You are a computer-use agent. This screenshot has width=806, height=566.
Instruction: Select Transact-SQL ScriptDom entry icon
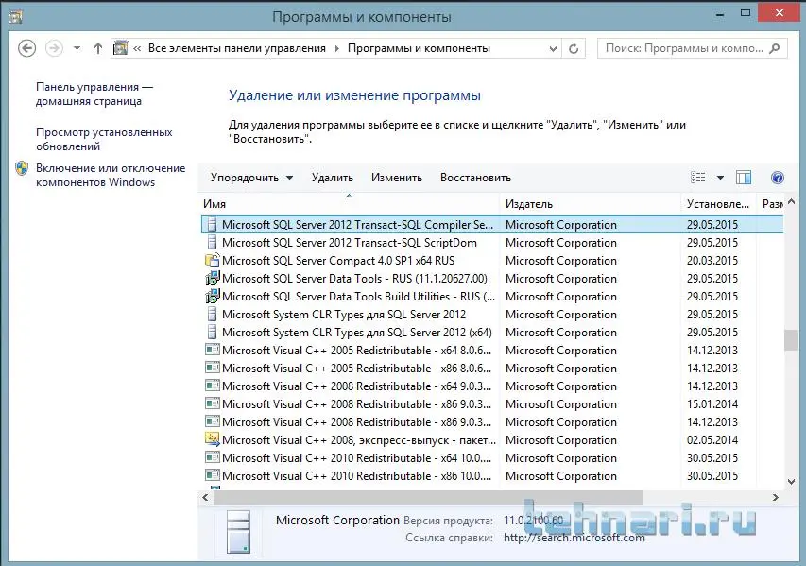tap(212, 243)
